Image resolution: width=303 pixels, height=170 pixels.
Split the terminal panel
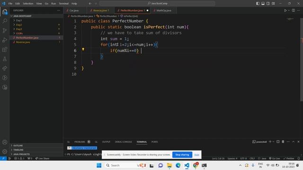pos(278,142)
